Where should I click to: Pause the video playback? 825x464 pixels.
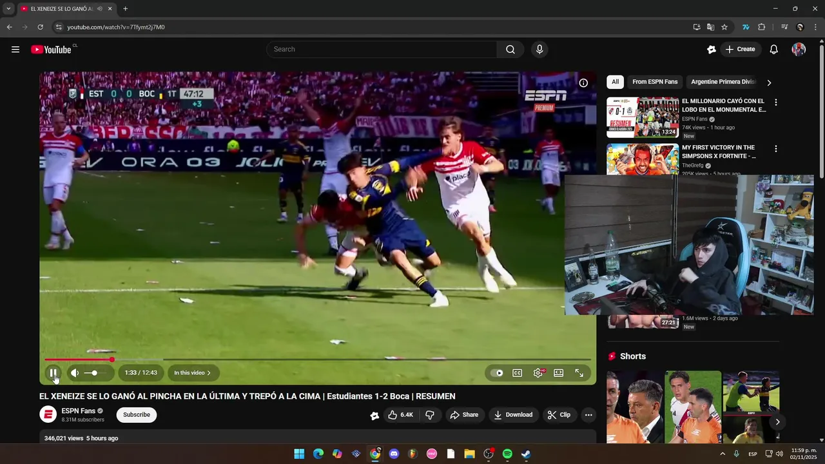(53, 372)
